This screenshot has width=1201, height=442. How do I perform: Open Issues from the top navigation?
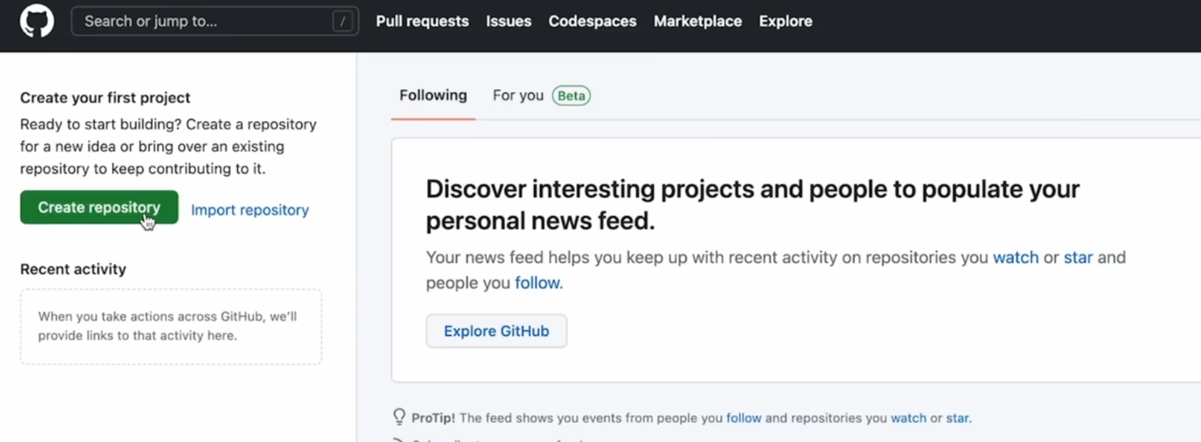[x=508, y=21]
